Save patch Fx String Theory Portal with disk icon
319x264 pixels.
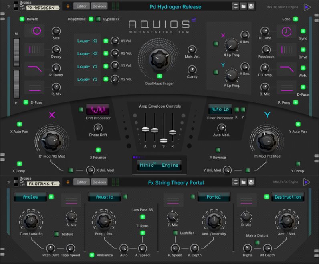[x=251, y=182]
